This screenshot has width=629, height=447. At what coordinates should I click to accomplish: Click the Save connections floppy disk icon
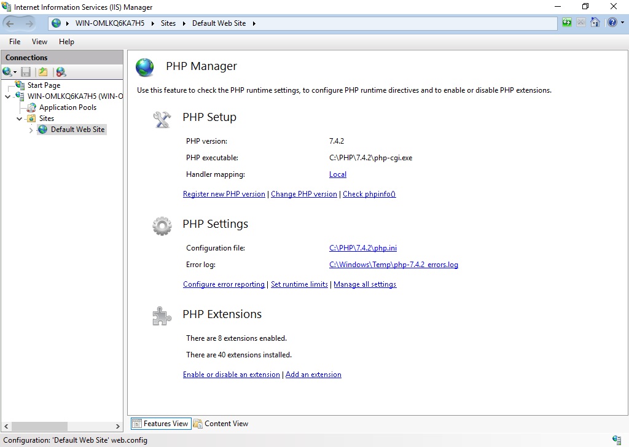pos(26,72)
